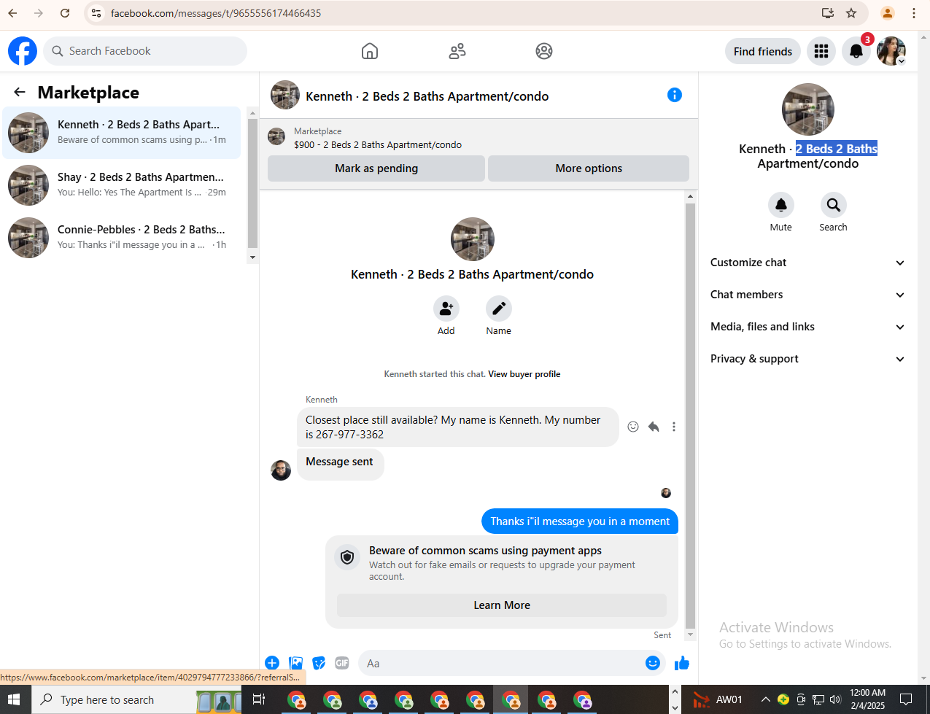Open Chrome three-dot menu

click(x=914, y=13)
